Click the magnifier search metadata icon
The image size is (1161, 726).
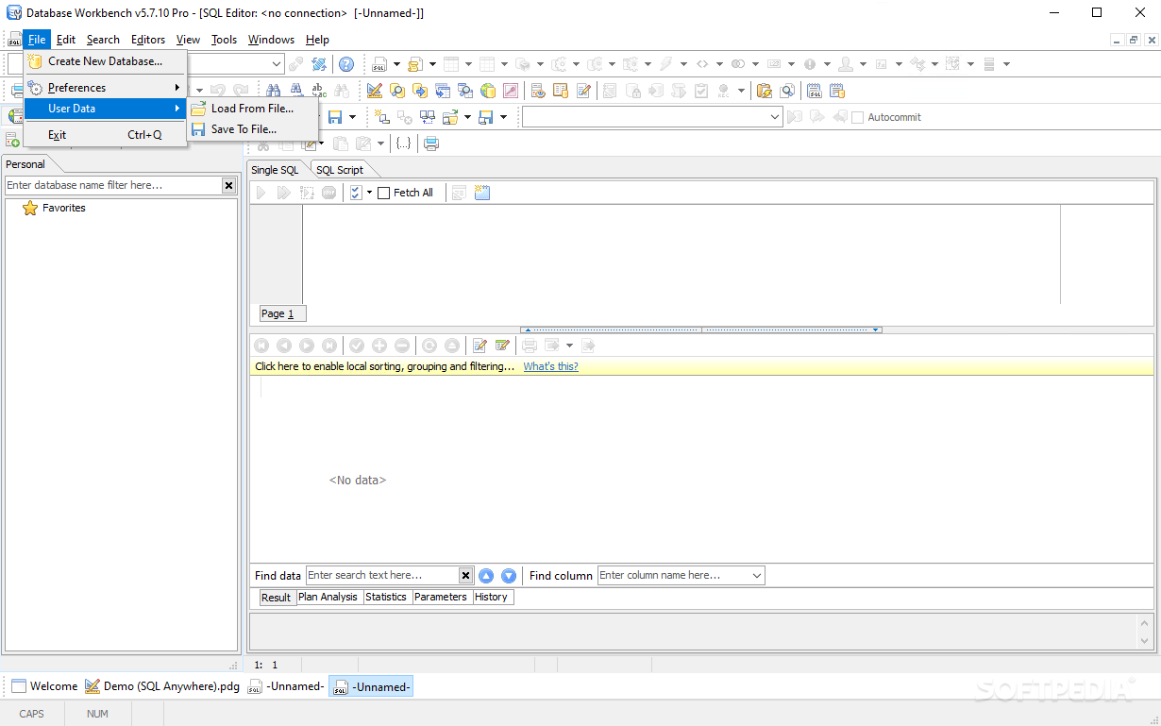(x=397, y=91)
